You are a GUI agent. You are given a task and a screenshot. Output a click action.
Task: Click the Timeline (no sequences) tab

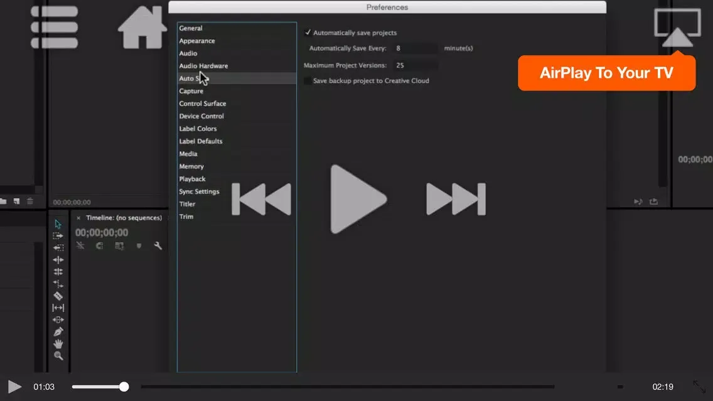pyautogui.click(x=124, y=218)
